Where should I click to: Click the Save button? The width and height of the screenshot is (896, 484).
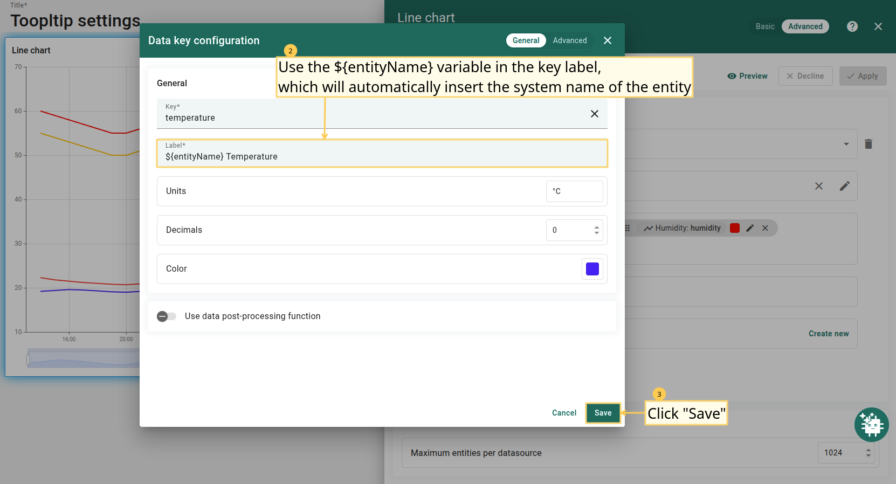[603, 413]
